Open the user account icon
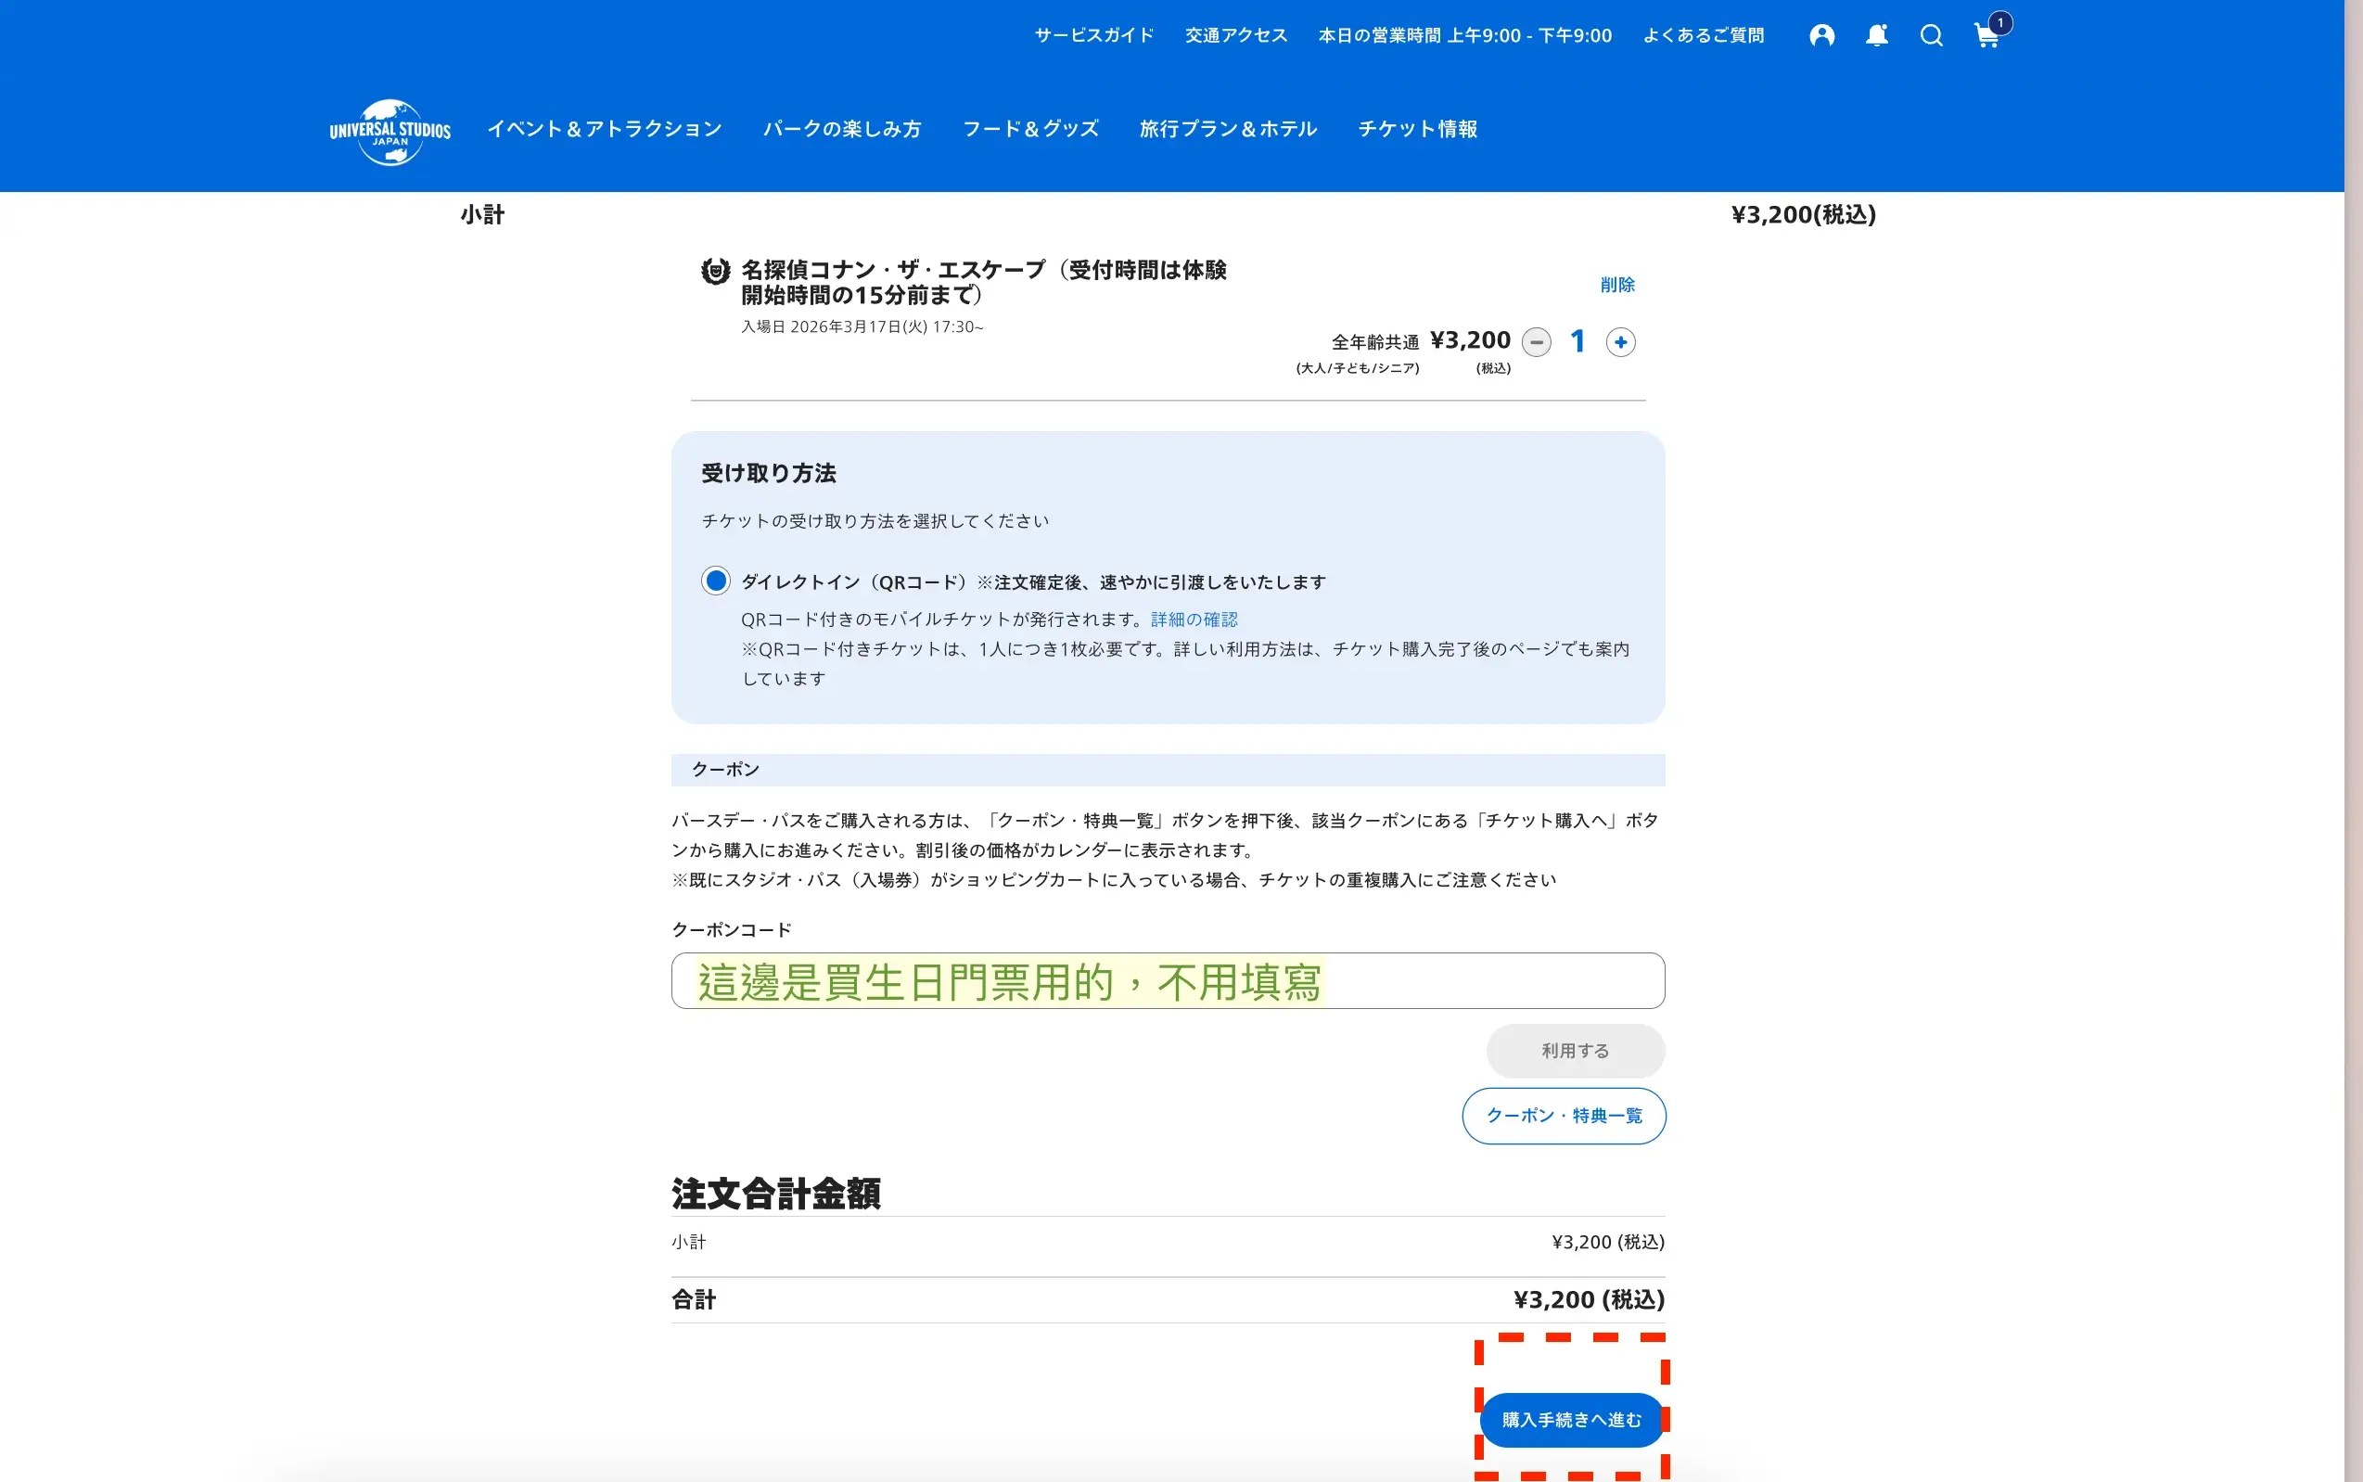This screenshot has width=2363, height=1482. [1821, 36]
